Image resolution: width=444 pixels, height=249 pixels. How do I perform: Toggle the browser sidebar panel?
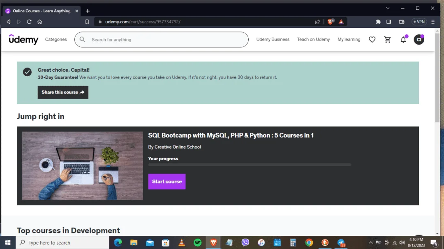click(x=388, y=22)
